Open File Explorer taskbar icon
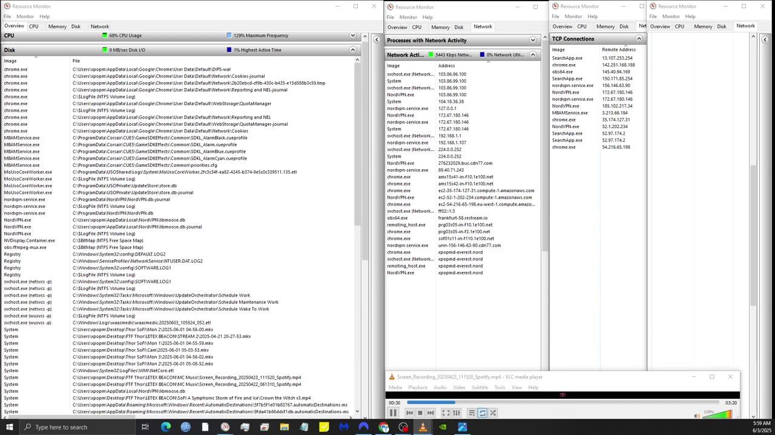 click(x=284, y=427)
